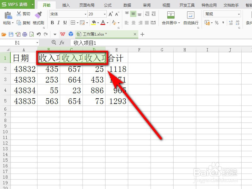252x189 pixels.
Task: Click the Copy icon
Action: click(x=19, y=23)
